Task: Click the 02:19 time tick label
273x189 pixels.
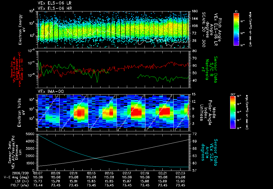Action: click(145, 173)
